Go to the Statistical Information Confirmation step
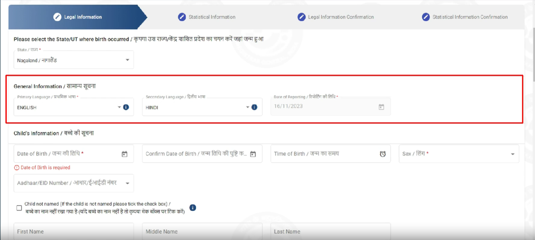 465,17
